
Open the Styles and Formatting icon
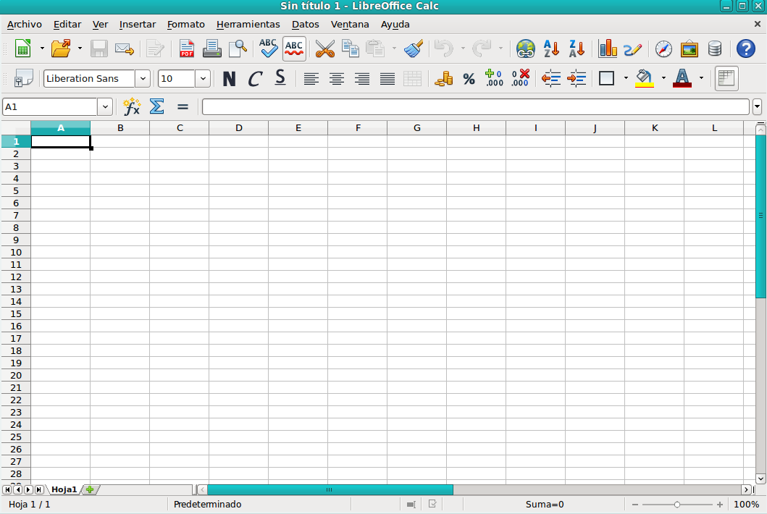click(24, 78)
